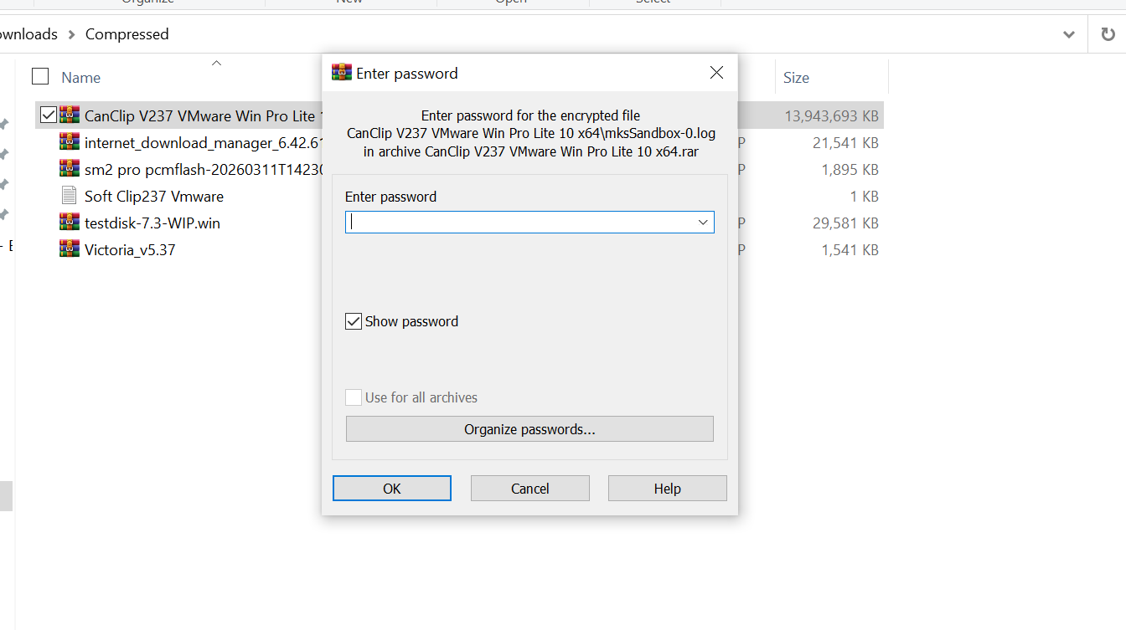Click the CanClip V237 archive icon
This screenshot has width=1126, height=630.
click(70, 115)
